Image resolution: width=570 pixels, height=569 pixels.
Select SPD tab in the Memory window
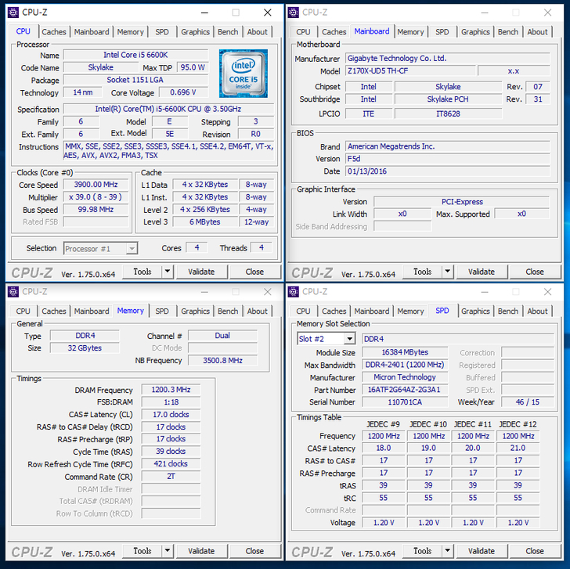click(162, 312)
